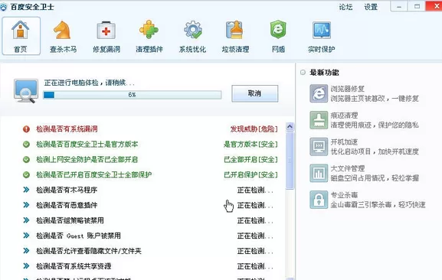The image size is (442, 280).
Task: Click description 金山毒霸三引擎杀毒，轻巧快速
Action: [x=378, y=204]
